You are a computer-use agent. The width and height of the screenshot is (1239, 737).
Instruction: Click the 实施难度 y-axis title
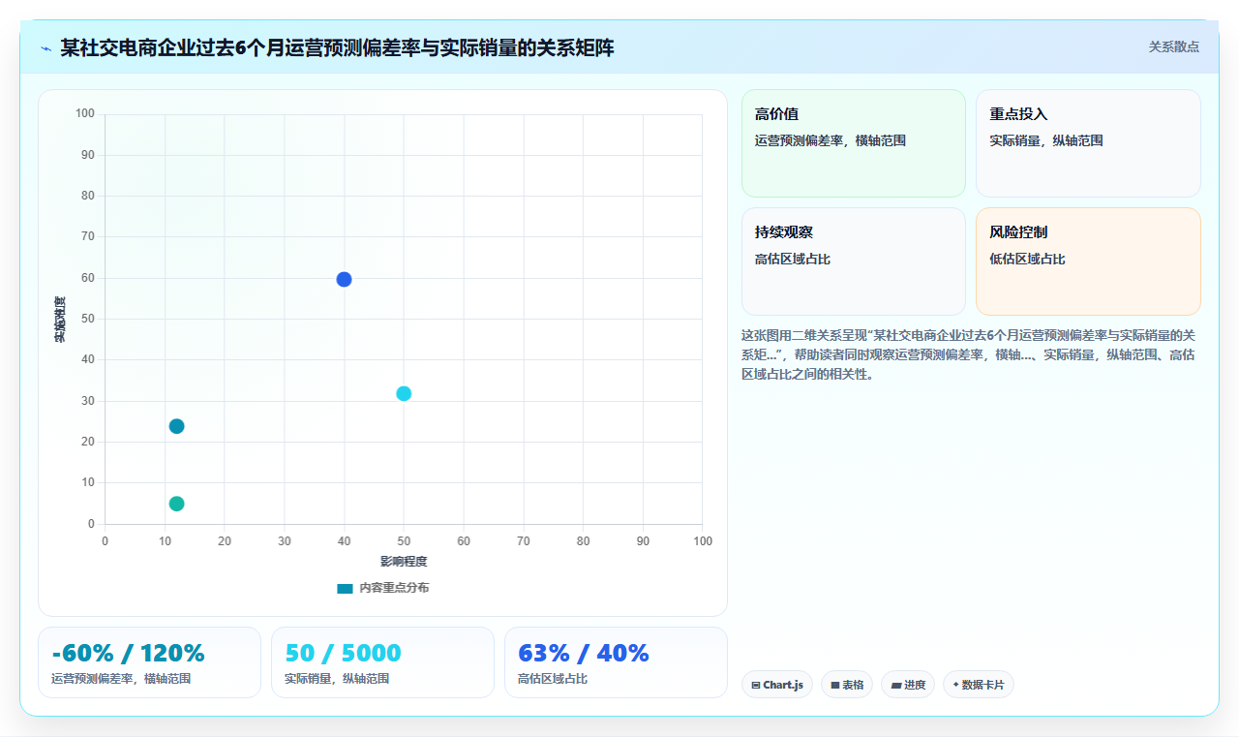(x=60, y=320)
